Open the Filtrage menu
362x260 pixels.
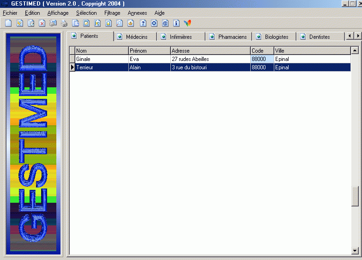112,13
